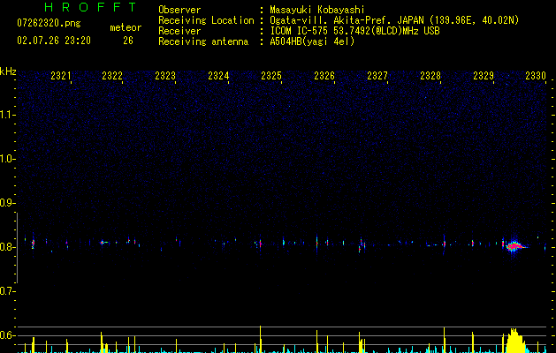Click observer name Masayuki Kobayashi
This screenshot has width=556, height=353.
[x=317, y=10]
